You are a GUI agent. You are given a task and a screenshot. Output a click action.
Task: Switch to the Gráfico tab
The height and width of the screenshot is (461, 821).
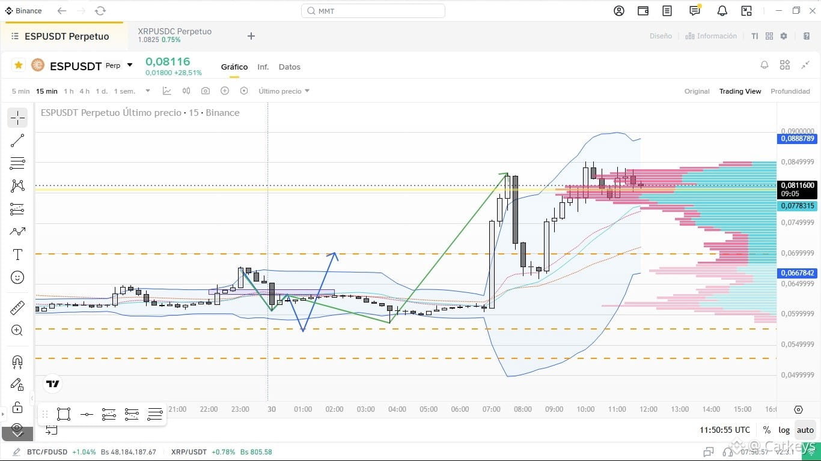(x=234, y=67)
